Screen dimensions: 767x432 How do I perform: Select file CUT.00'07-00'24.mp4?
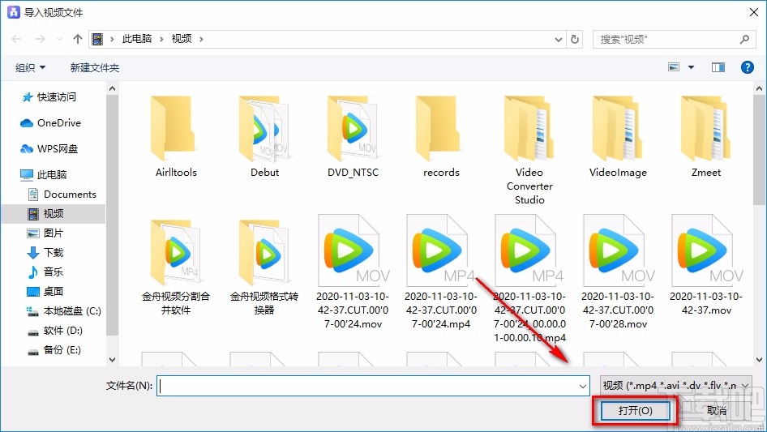click(441, 272)
